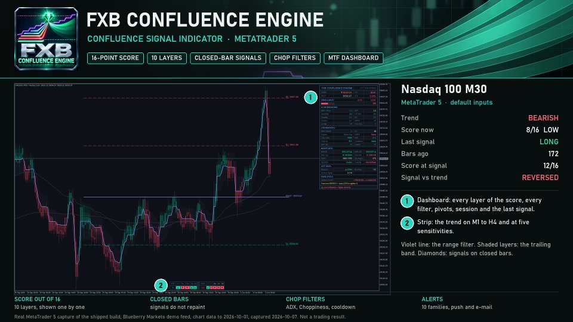This screenshot has height=322, width=573.
Task: Click the 'MetaTrader 5 · default inputs' line
Action: 446,103
